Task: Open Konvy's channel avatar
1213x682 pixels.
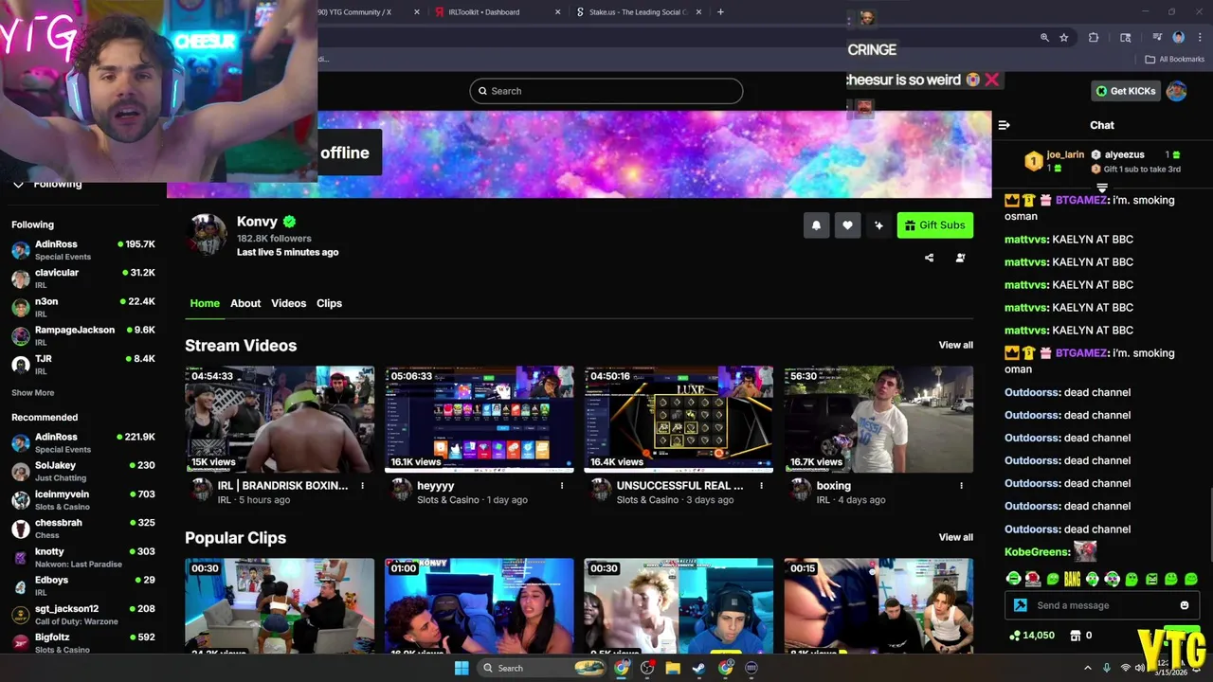Action: coord(206,235)
